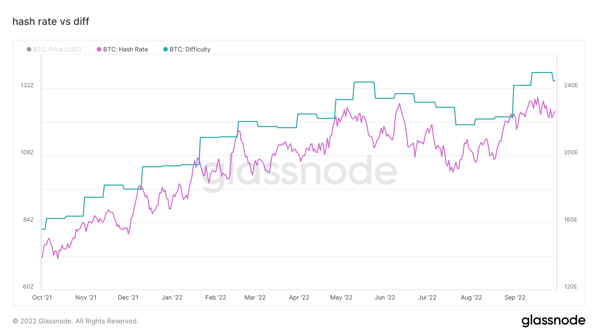Viewport: 598px width, 336px height.
Task: Toggle the BTC: Difficulty series label
Action: pos(190,49)
